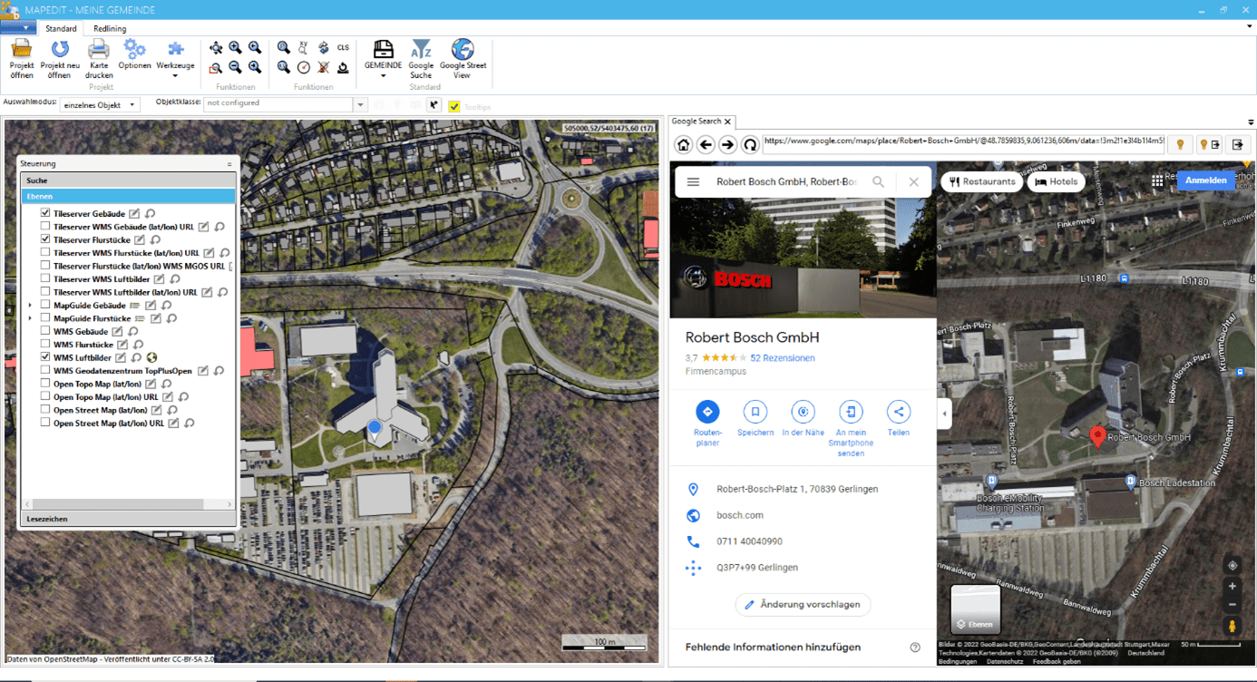1257x682 pixels.
Task: Clear the Google Maps search box
Action: pyautogui.click(x=913, y=182)
